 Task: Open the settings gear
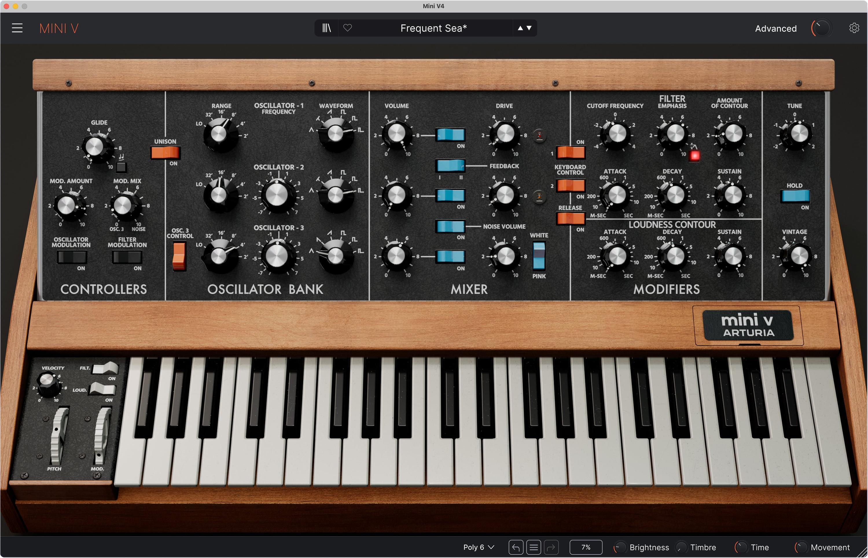[854, 28]
